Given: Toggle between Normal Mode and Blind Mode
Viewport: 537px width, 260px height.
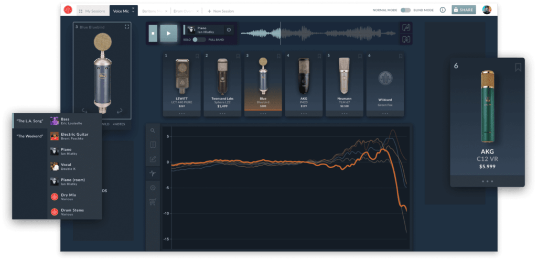Looking at the screenshot, I should [x=406, y=10].
